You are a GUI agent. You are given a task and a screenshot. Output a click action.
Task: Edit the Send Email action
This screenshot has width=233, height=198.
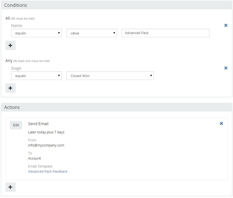(x=16, y=125)
